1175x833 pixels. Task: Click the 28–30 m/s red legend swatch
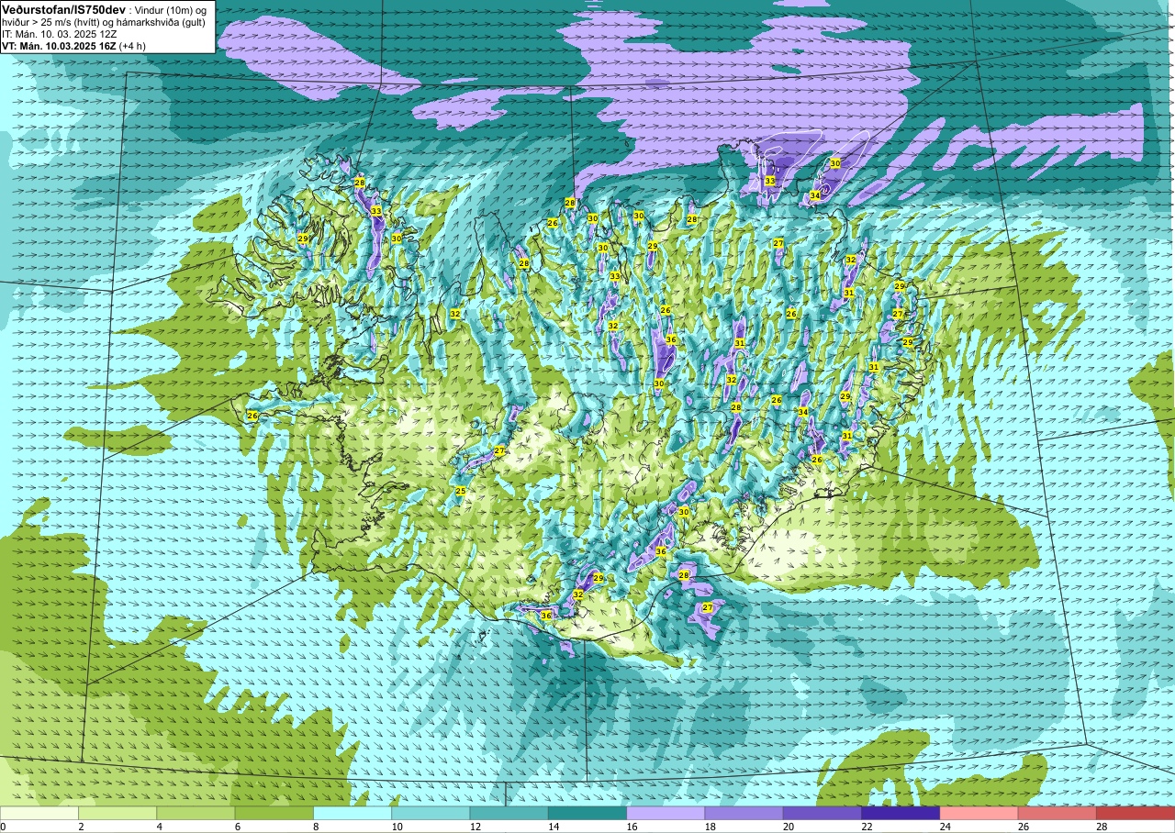tap(1135, 813)
